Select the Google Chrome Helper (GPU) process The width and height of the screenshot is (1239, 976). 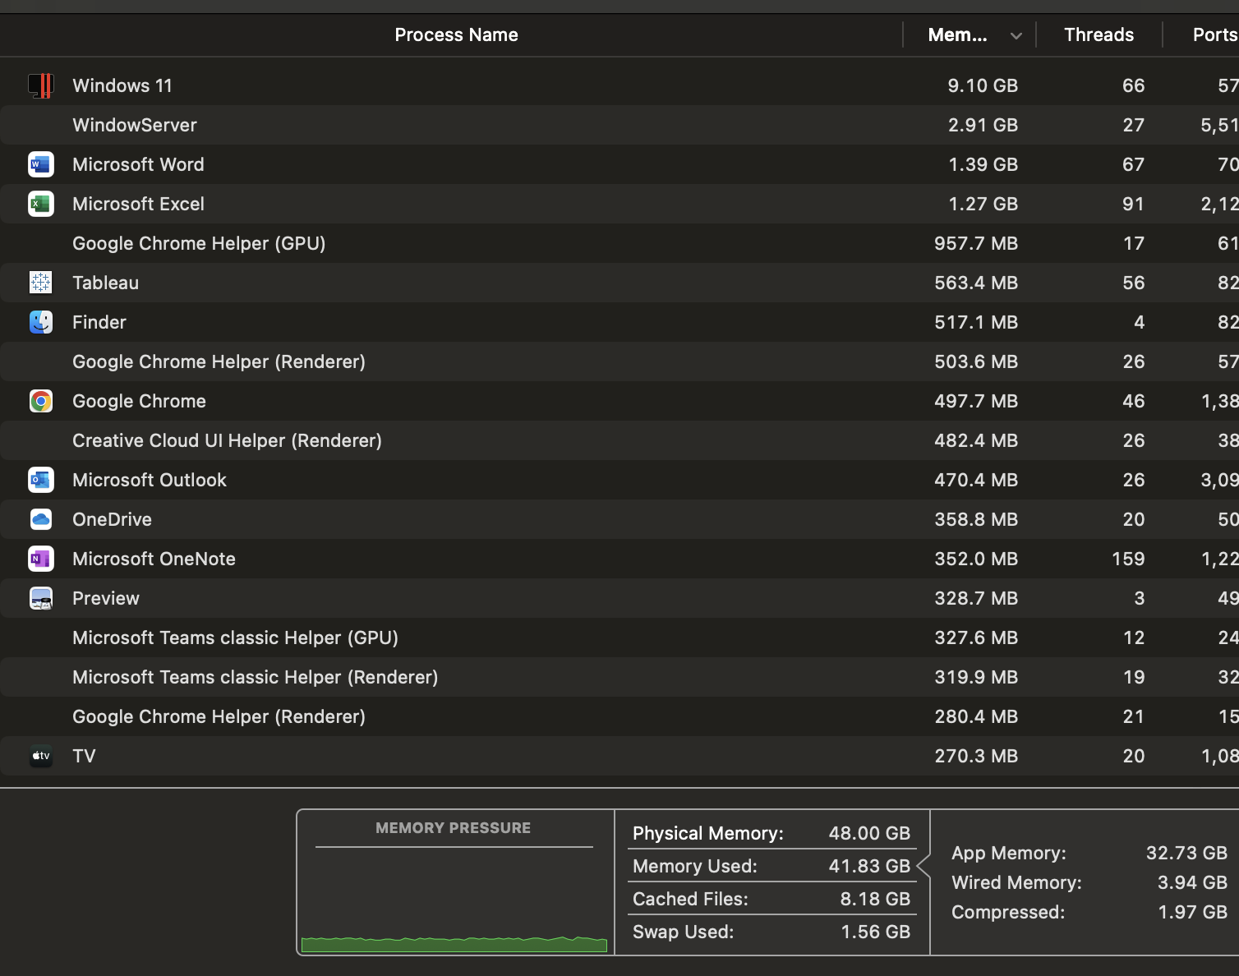619,243
